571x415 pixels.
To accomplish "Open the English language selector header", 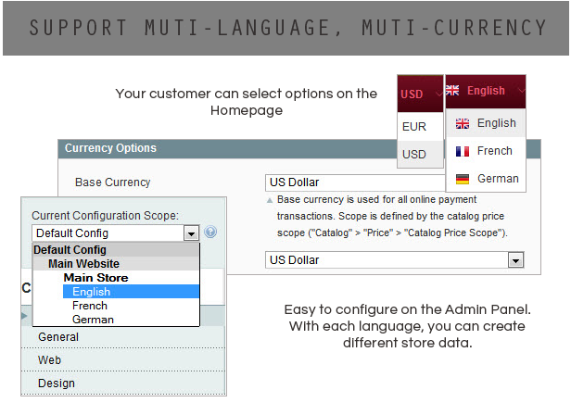I will (486, 92).
